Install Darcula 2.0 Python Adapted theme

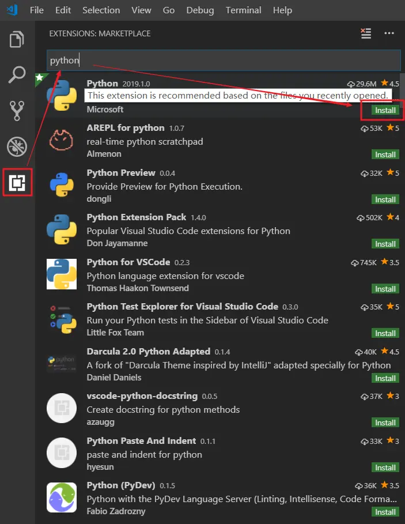click(385, 378)
